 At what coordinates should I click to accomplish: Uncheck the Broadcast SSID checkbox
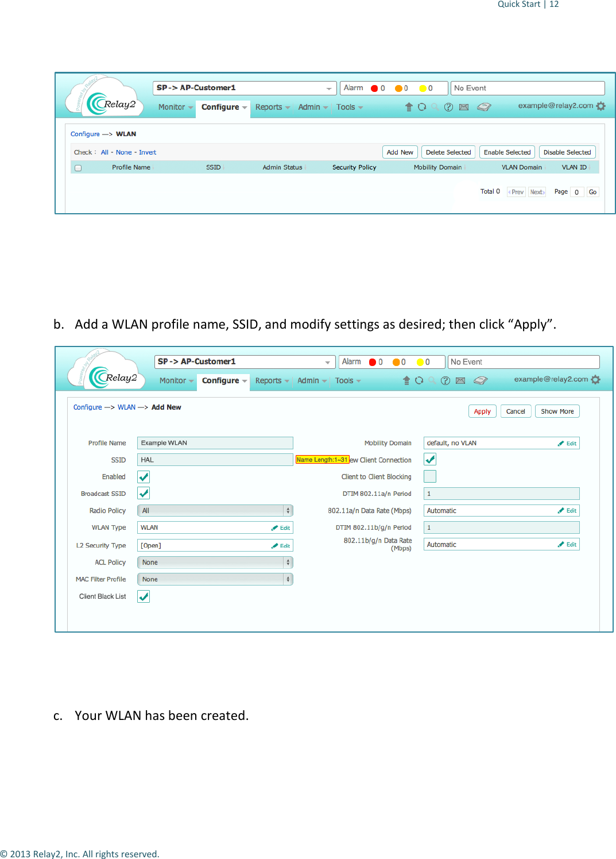[143, 493]
